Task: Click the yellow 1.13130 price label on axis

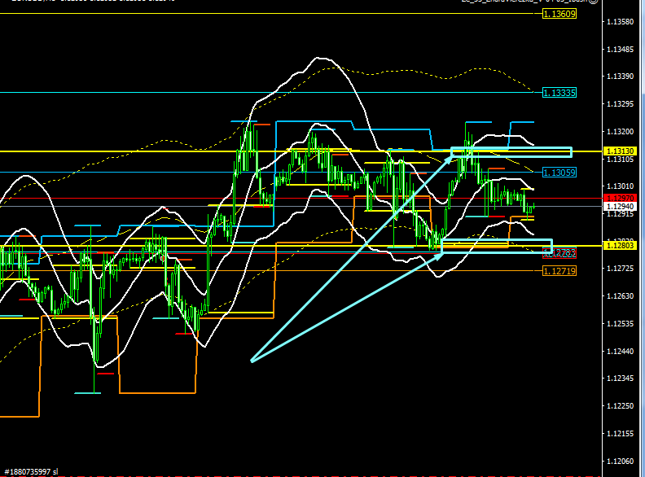Action: pos(620,151)
